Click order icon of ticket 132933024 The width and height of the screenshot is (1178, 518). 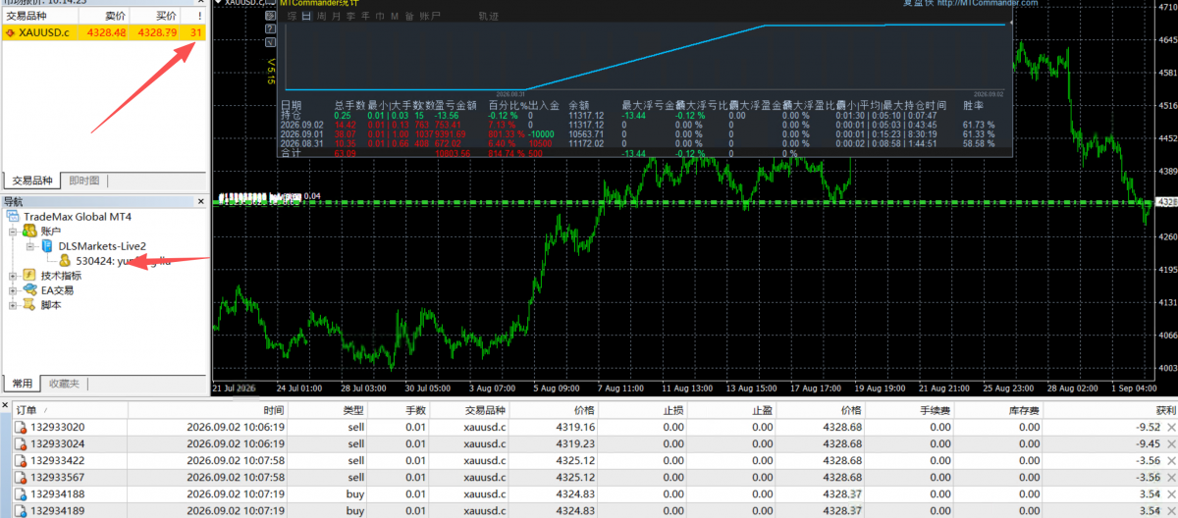(x=20, y=444)
